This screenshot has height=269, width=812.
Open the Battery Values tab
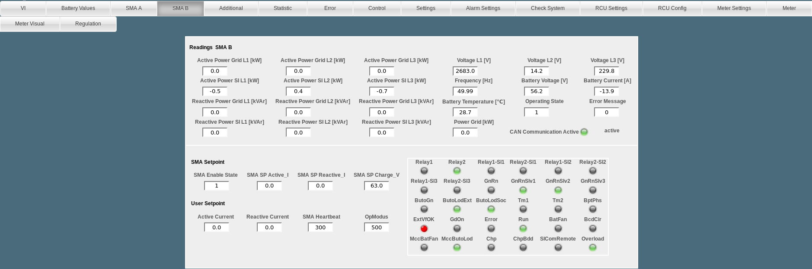78,8
